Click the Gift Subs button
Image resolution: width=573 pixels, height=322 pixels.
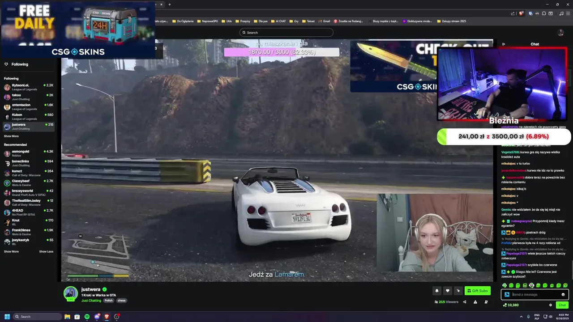click(478, 291)
